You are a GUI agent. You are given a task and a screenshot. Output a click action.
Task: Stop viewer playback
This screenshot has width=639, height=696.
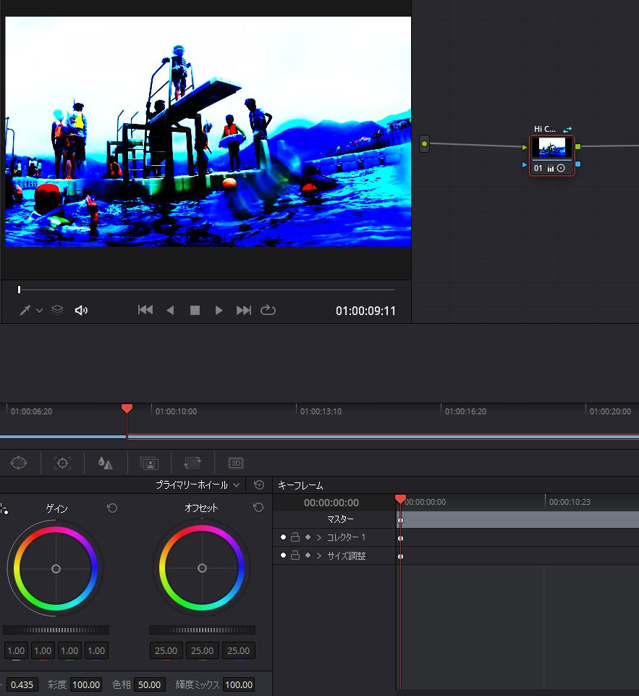[195, 310]
